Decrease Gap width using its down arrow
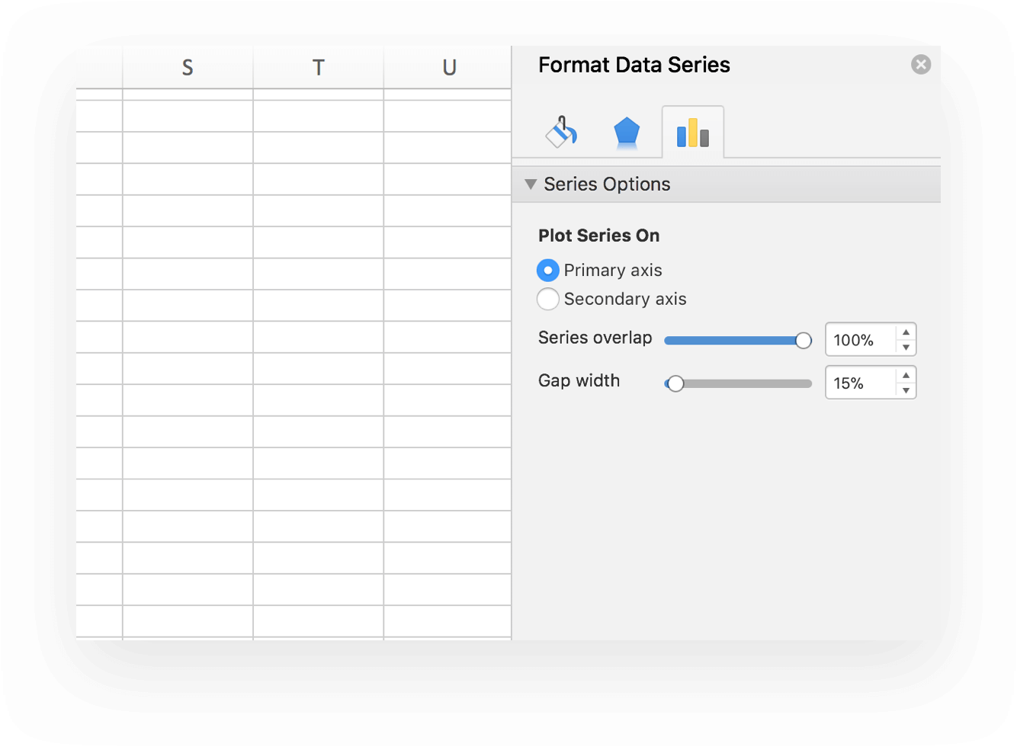Image resolution: width=1017 pixels, height=747 pixels. 906,391
